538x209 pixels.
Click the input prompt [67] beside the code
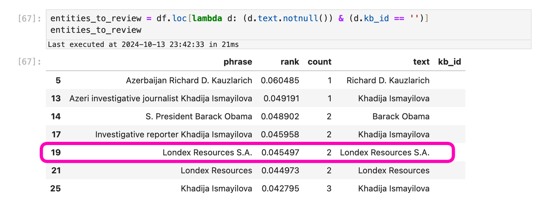click(29, 18)
